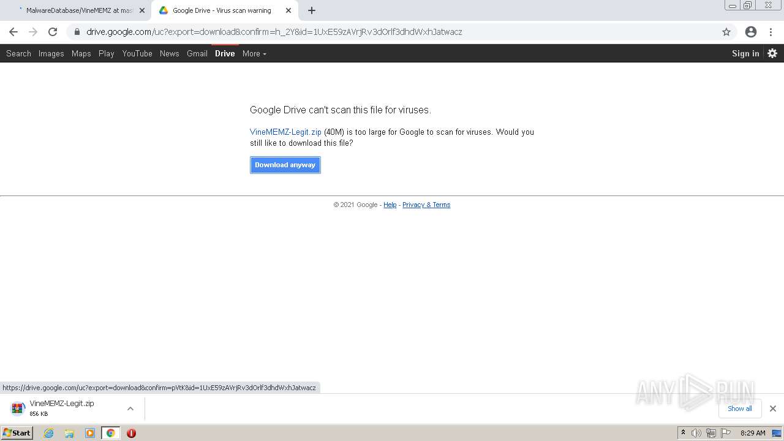Screen dimensions: 784x441
Task: Open Images in Google bar
Action: pyautogui.click(x=51, y=53)
